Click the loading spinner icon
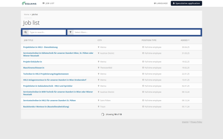This screenshot has width=223, height=139. click(x=103, y=114)
